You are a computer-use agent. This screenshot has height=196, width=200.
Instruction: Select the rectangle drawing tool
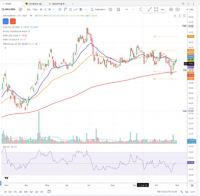coord(156,9)
